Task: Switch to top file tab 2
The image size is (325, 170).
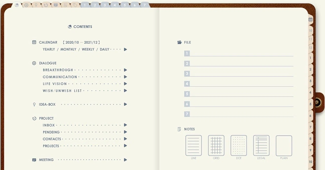Action: coord(95,5)
